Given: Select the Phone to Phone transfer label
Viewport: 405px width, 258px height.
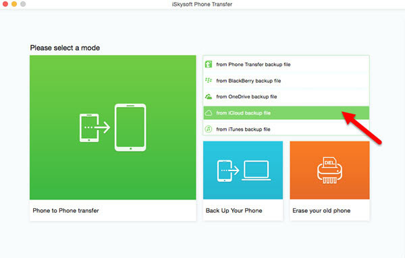Looking at the screenshot, I should [65, 211].
